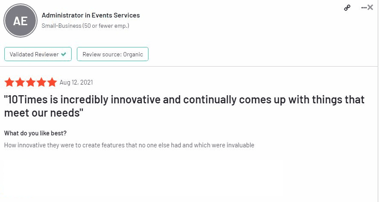Select the Review source: Organic badge
The width and height of the screenshot is (379, 202).
113,54
